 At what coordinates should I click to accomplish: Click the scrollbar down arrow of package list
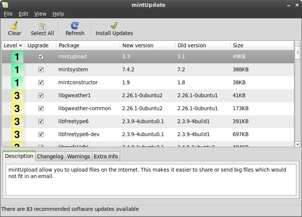tap(297, 144)
